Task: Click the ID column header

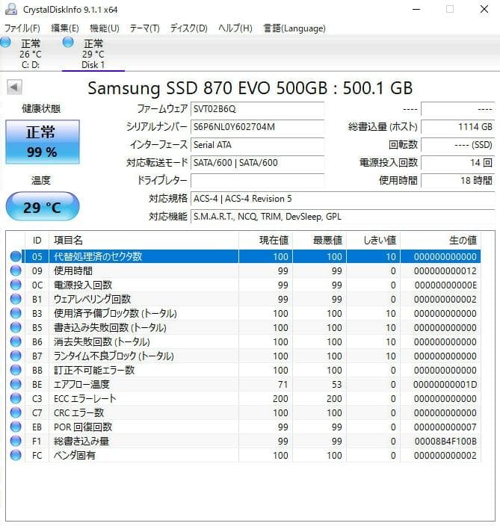Action: point(37,240)
